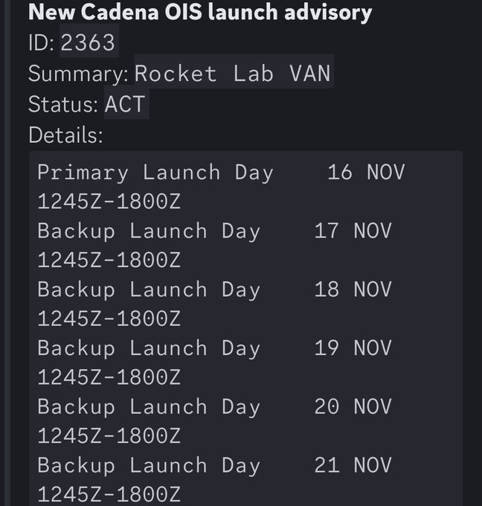Click the "Details:" label

coord(65,135)
